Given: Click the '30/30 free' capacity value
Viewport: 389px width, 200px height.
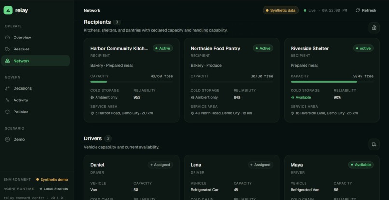Looking at the screenshot, I should 262,76.
